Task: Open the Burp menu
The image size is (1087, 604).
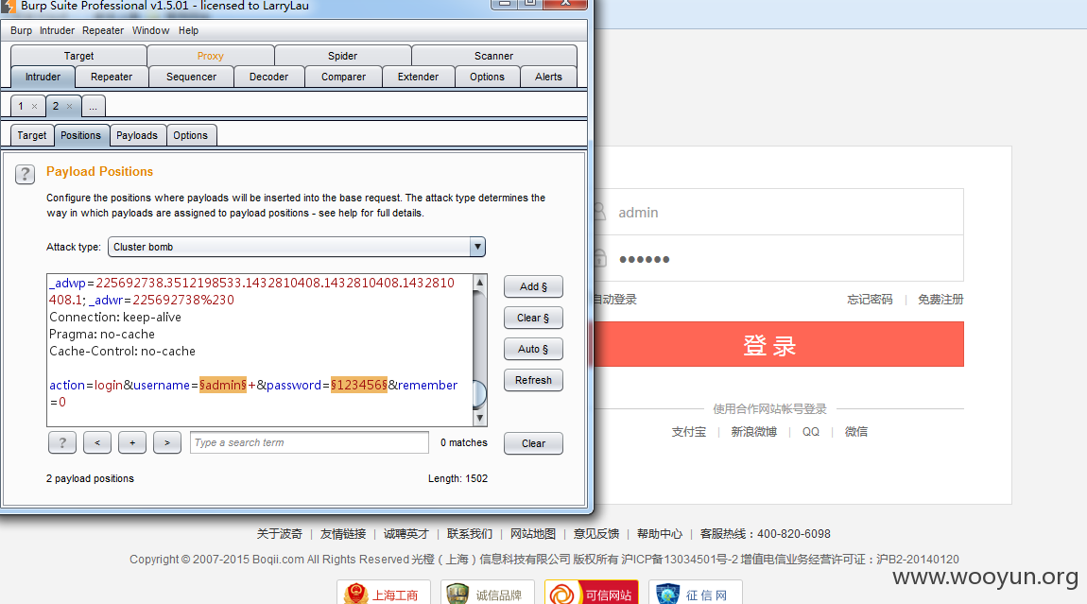Action: click(x=21, y=30)
